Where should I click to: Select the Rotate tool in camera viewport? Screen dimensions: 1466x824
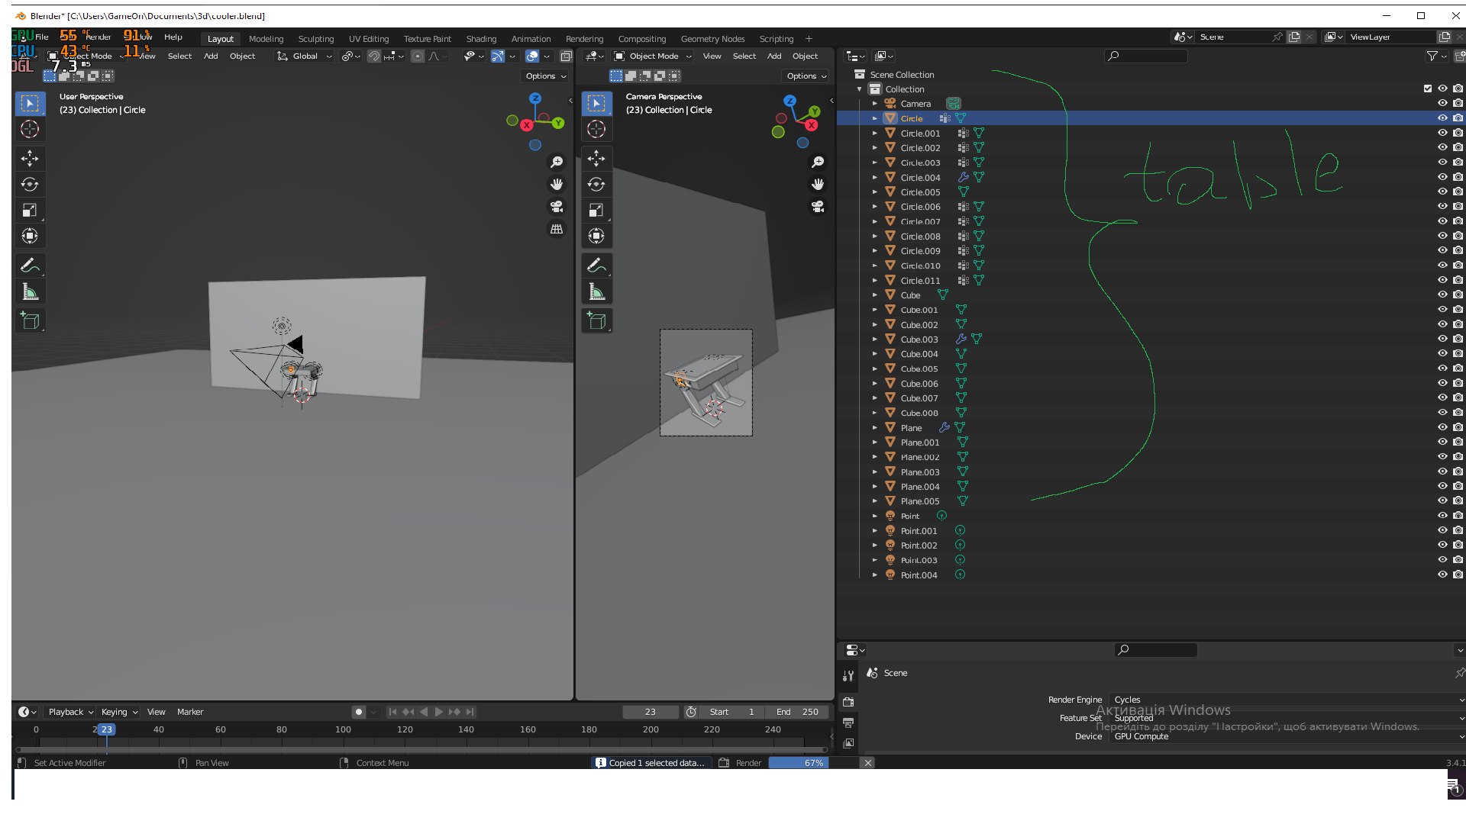(x=596, y=184)
